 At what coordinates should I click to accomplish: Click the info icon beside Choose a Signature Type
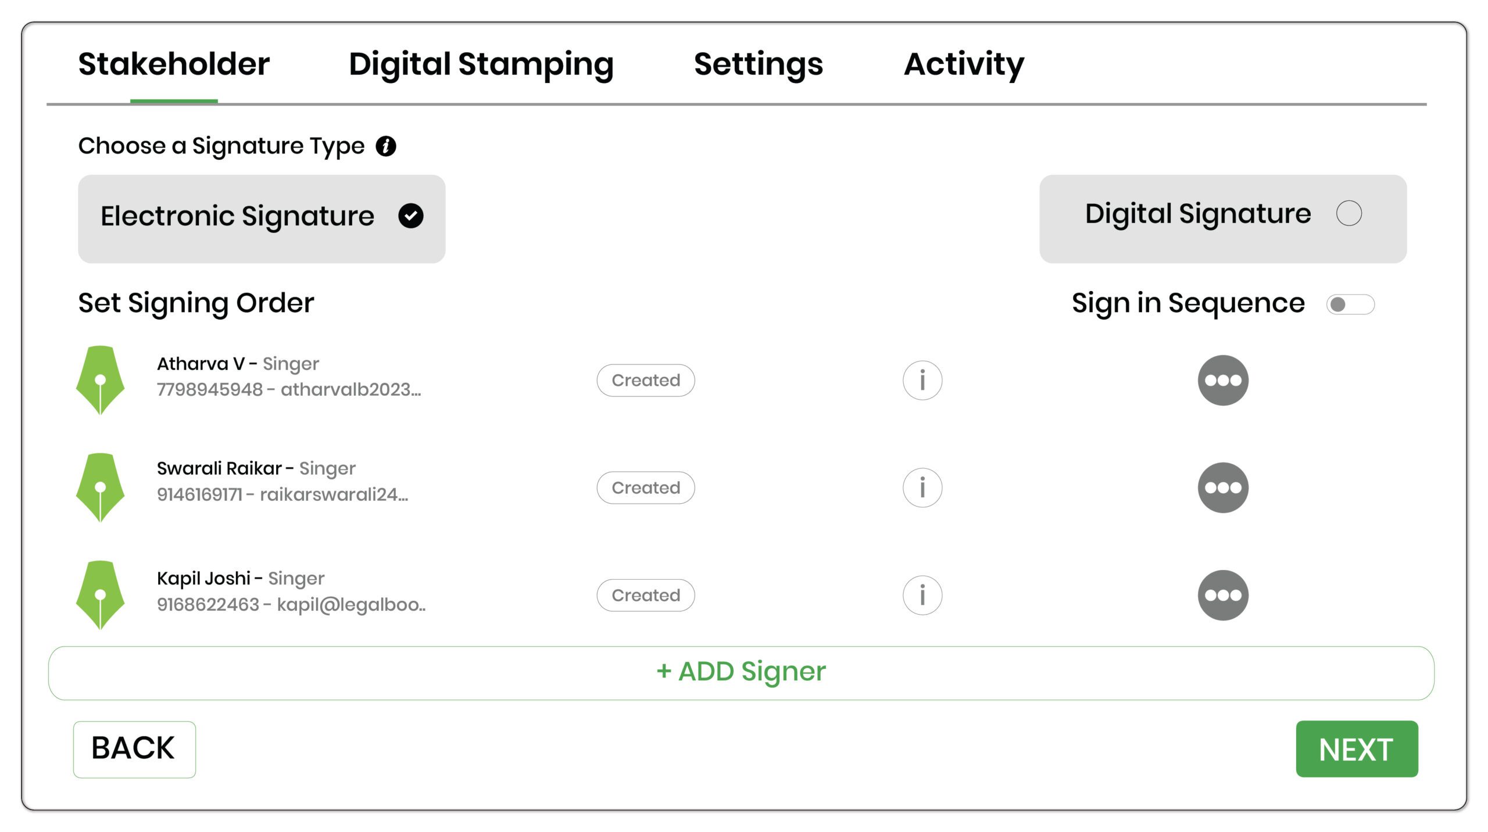point(385,146)
